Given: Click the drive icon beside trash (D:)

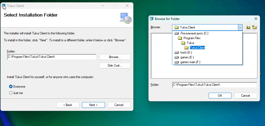Looking at the screenshot, I should (177, 52).
